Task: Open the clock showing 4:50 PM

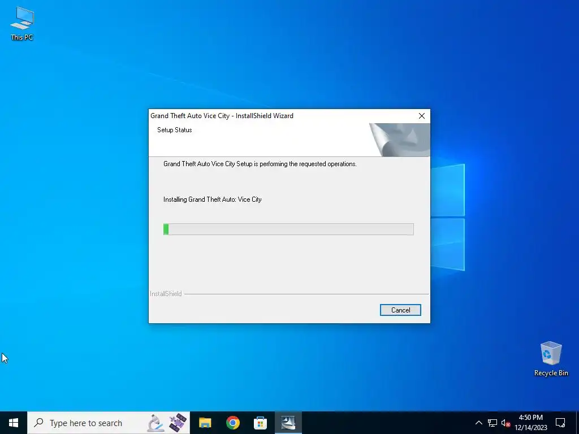Action: (x=530, y=423)
